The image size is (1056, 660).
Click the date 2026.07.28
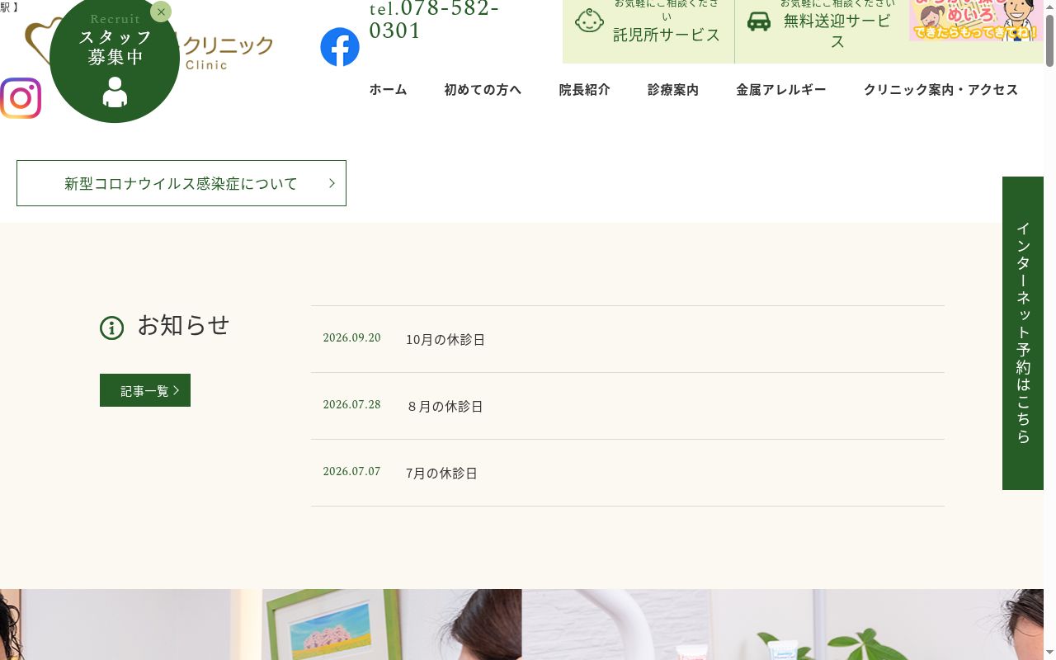coord(351,404)
